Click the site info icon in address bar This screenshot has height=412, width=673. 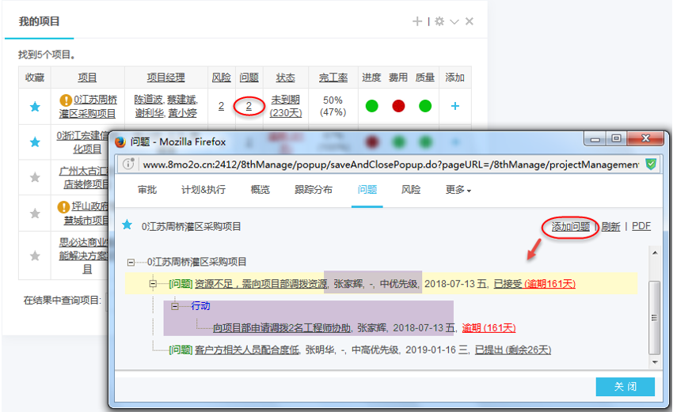tap(127, 164)
